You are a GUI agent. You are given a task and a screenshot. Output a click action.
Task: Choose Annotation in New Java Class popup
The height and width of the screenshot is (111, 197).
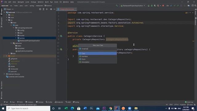tap(98, 62)
